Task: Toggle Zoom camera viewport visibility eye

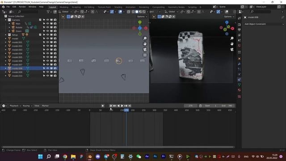Action: (x=48, y=31)
